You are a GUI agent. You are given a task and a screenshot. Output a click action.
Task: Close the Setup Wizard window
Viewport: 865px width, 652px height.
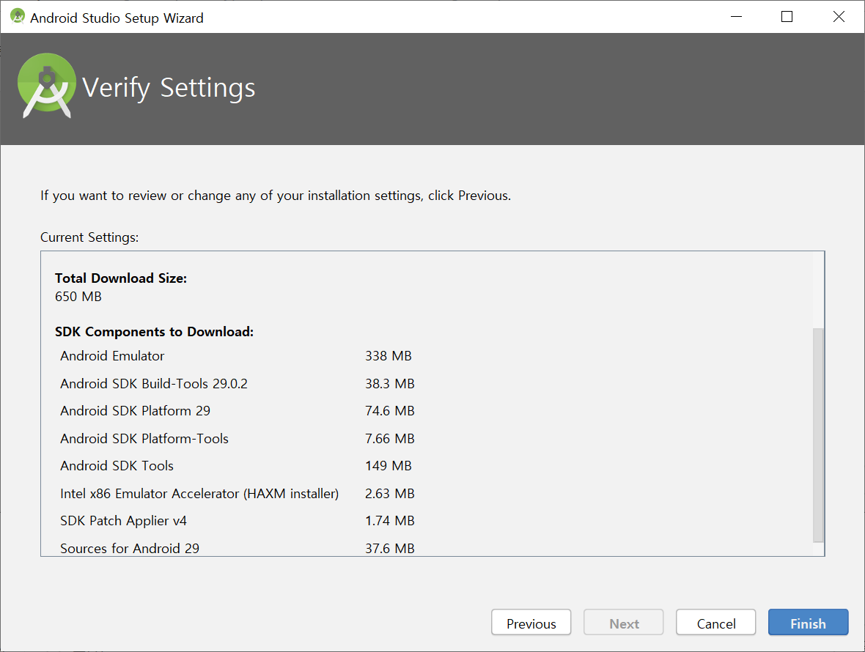[x=839, y=17]
